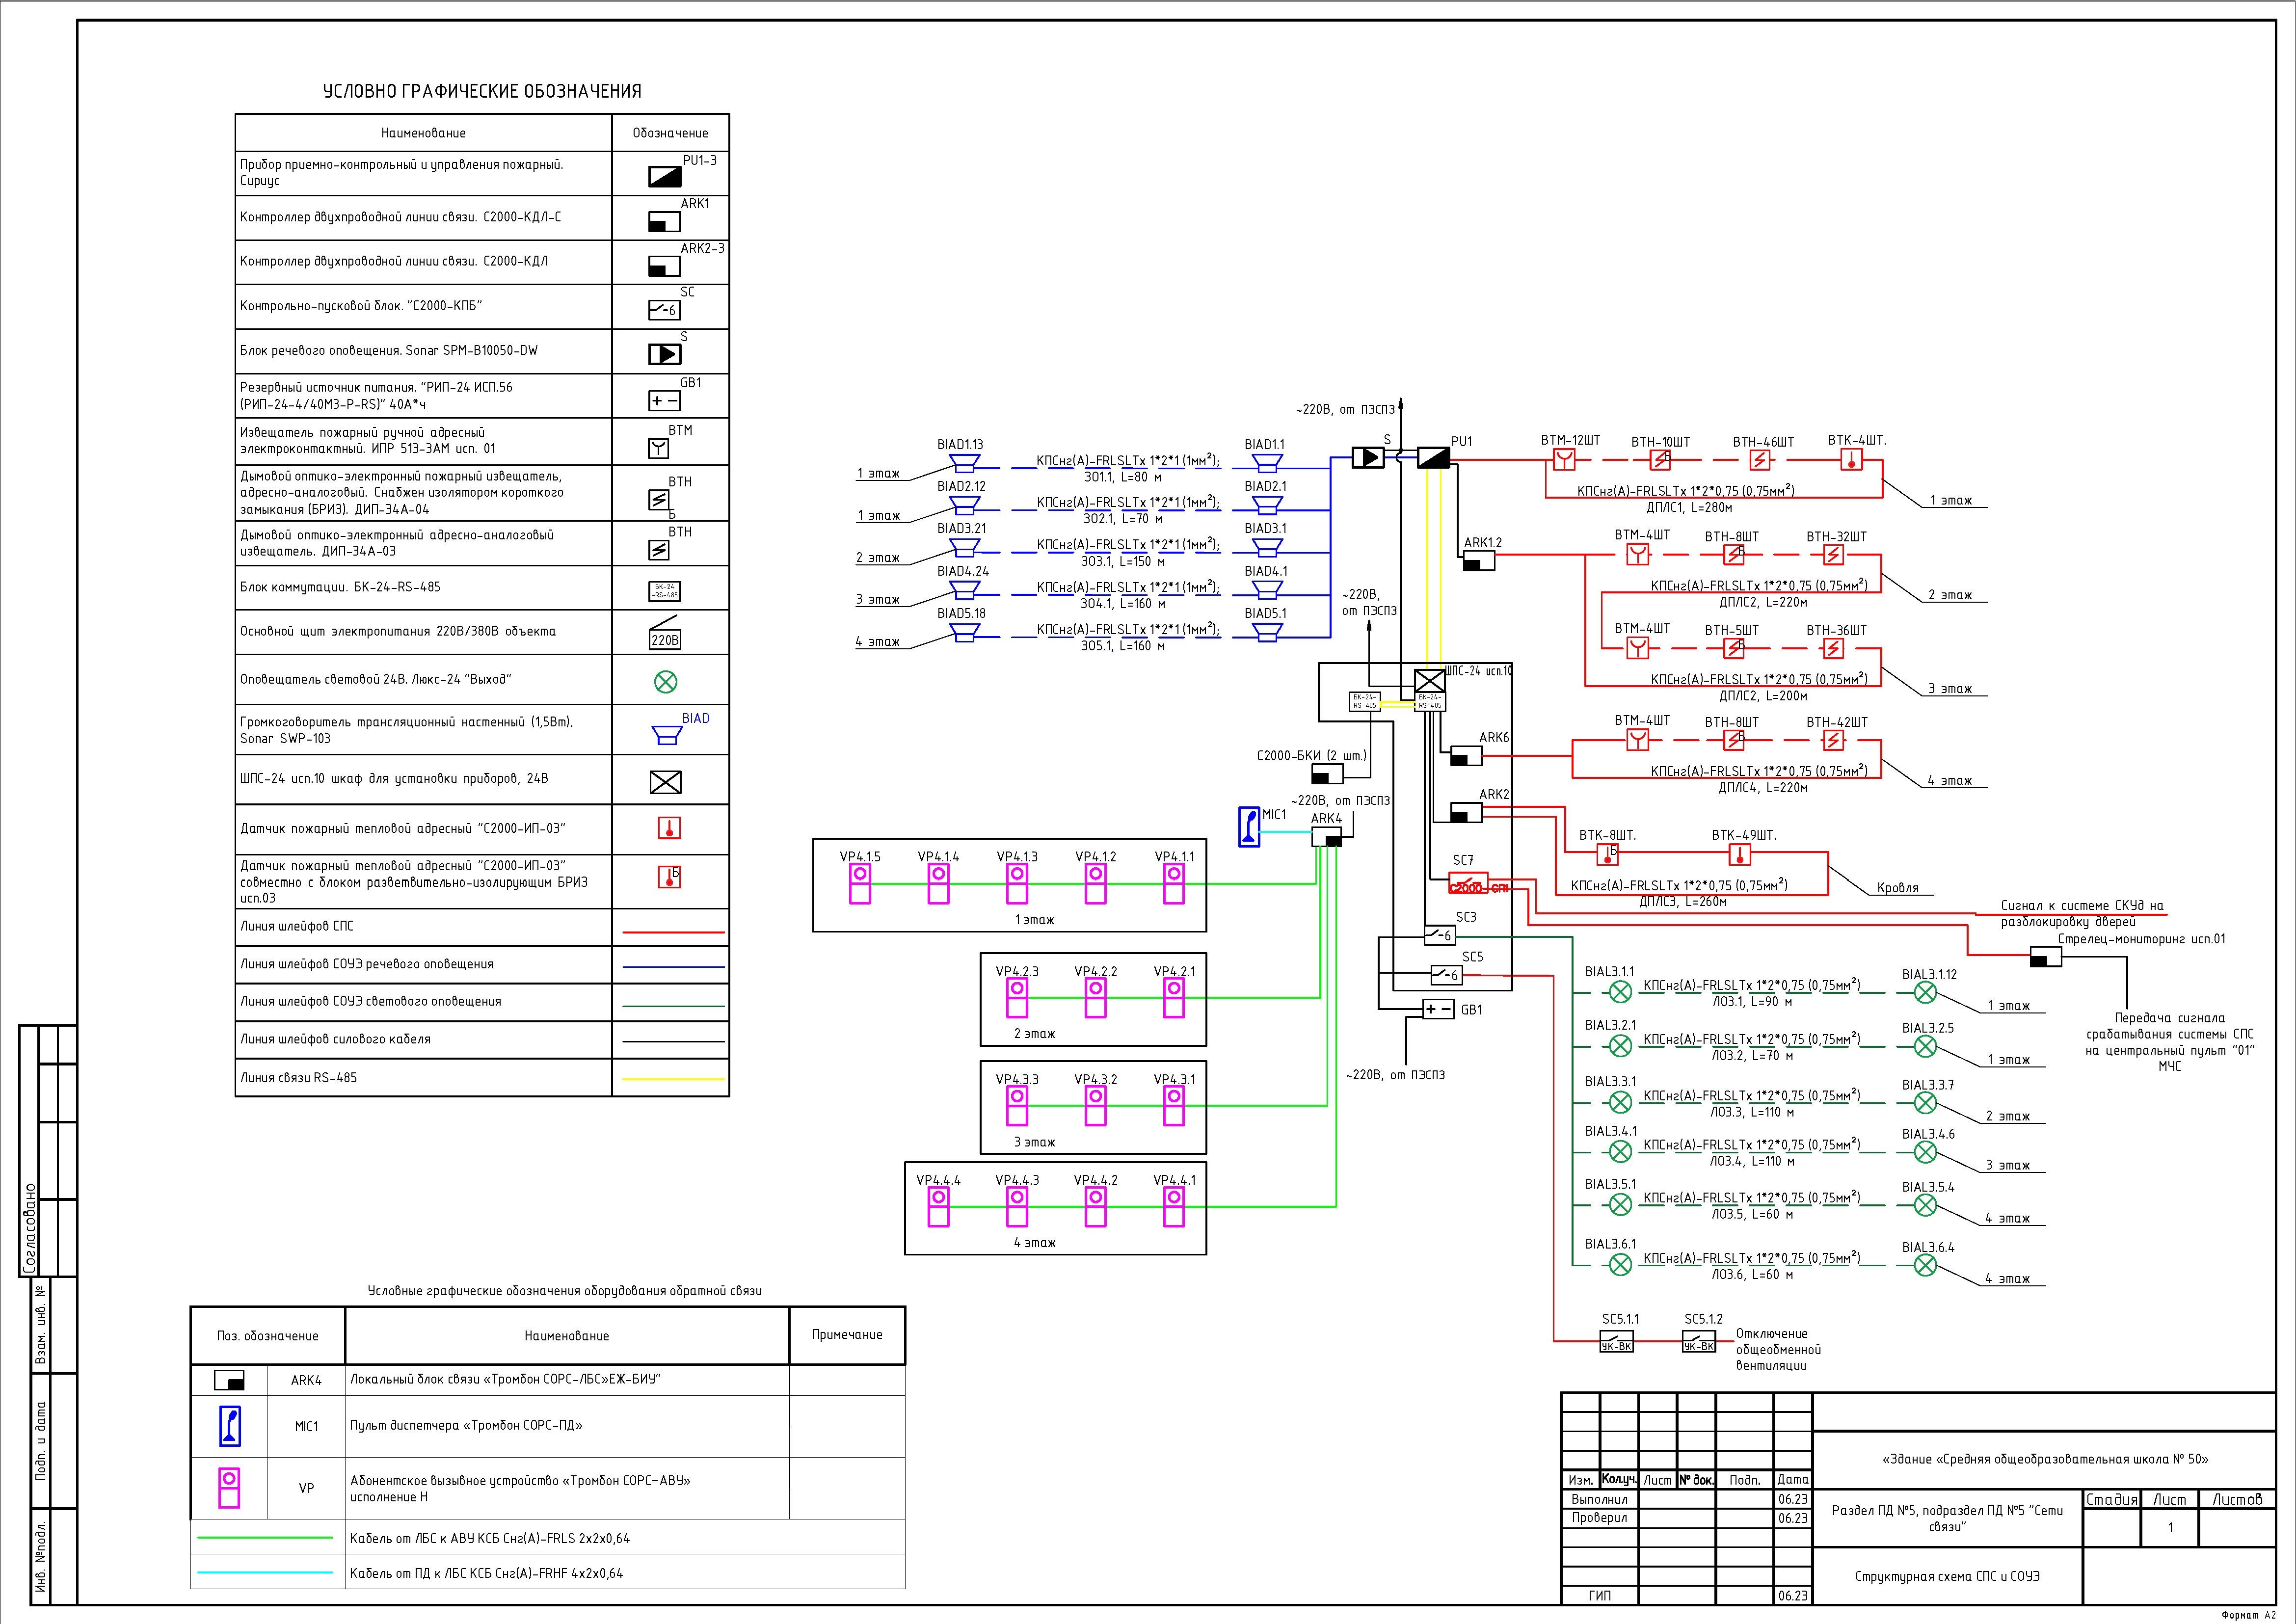
Task: Select the Структурная схема СПС и СОУЭ title
Action: point(1947,1576)
